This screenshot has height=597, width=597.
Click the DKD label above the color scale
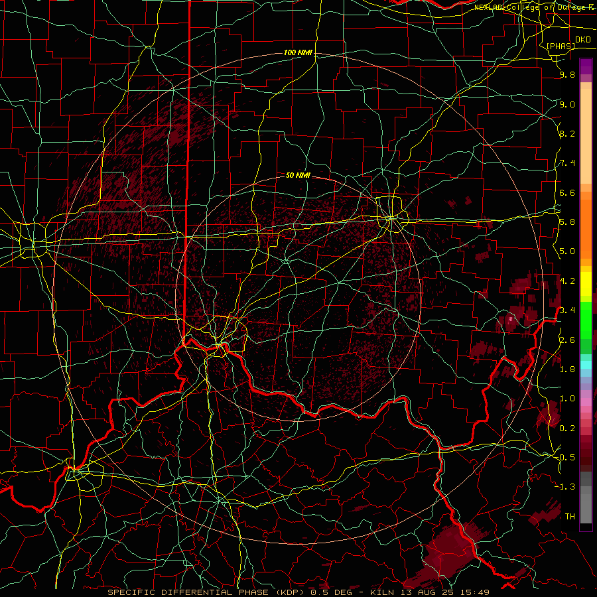pos(583,40)
